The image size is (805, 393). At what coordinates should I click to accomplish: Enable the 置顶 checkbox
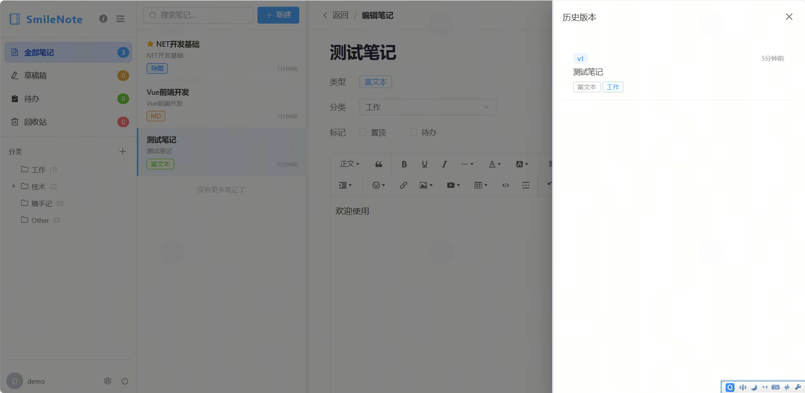[x=363, y=132]
